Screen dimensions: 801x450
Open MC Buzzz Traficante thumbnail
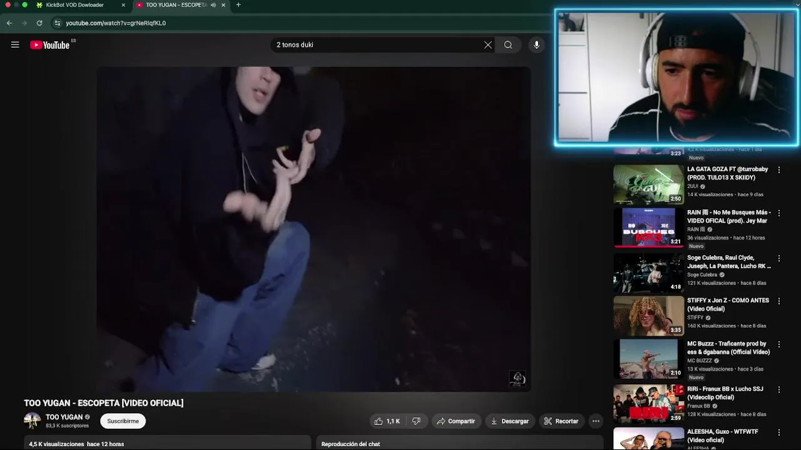point(648,359)
